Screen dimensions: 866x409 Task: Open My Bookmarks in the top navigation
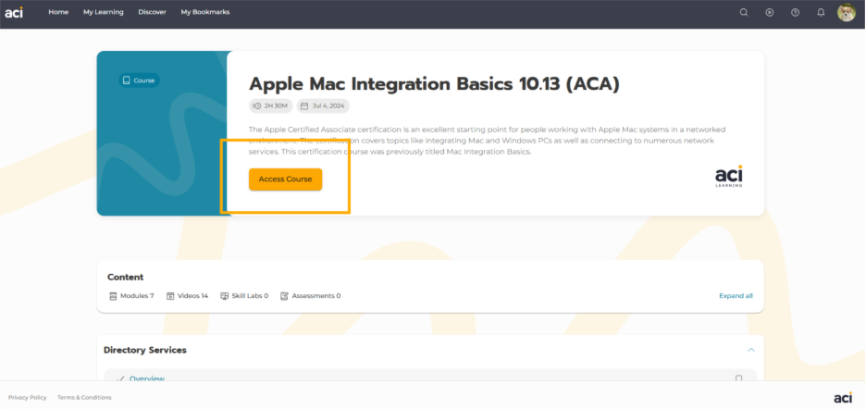(204, 12)
